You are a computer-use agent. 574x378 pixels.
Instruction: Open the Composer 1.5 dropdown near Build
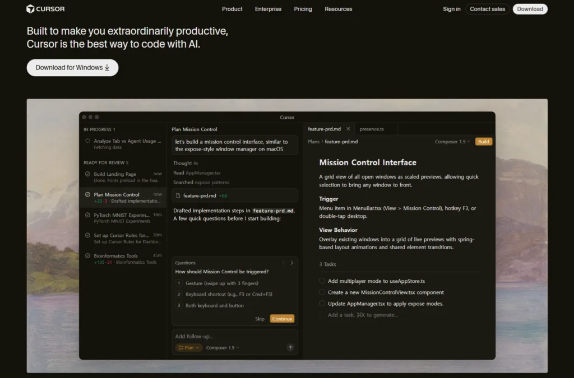click(452, 142)
